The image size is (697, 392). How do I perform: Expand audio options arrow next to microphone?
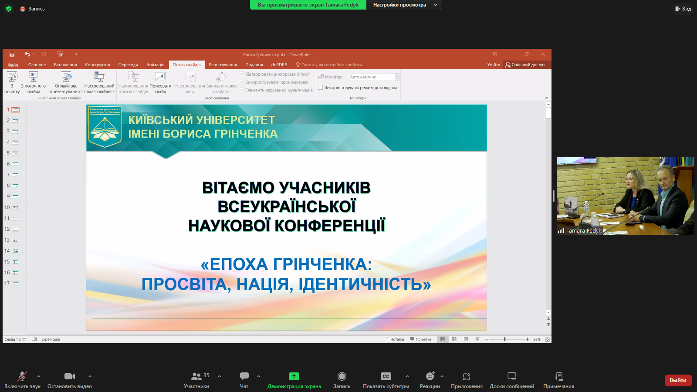[39, 376]
